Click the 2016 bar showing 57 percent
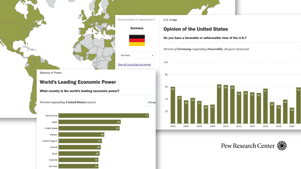Image resolution: width=301 pixels, height=169 pixels. click(x=265, y=106)
